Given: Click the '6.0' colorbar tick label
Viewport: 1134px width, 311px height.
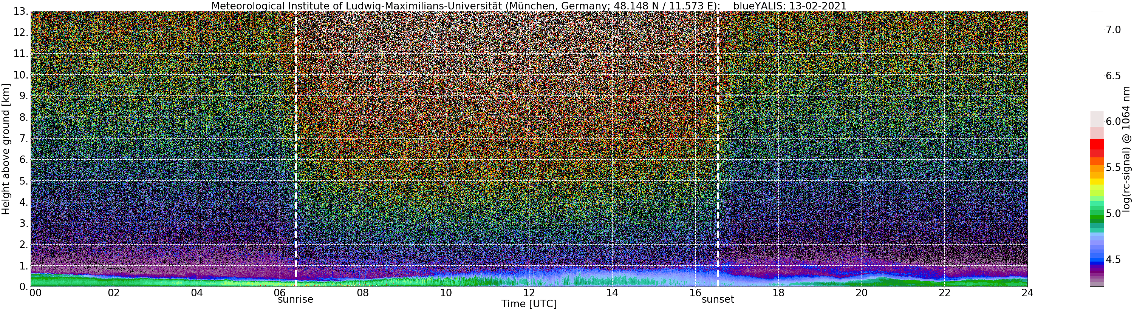Looking at the screenshot, I should pyautogui.click(x=1113, y=122).
